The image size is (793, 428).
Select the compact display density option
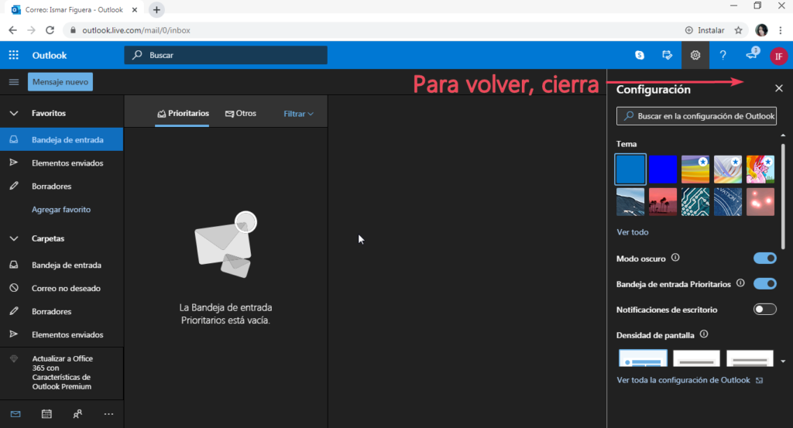(x=750, y=358)
